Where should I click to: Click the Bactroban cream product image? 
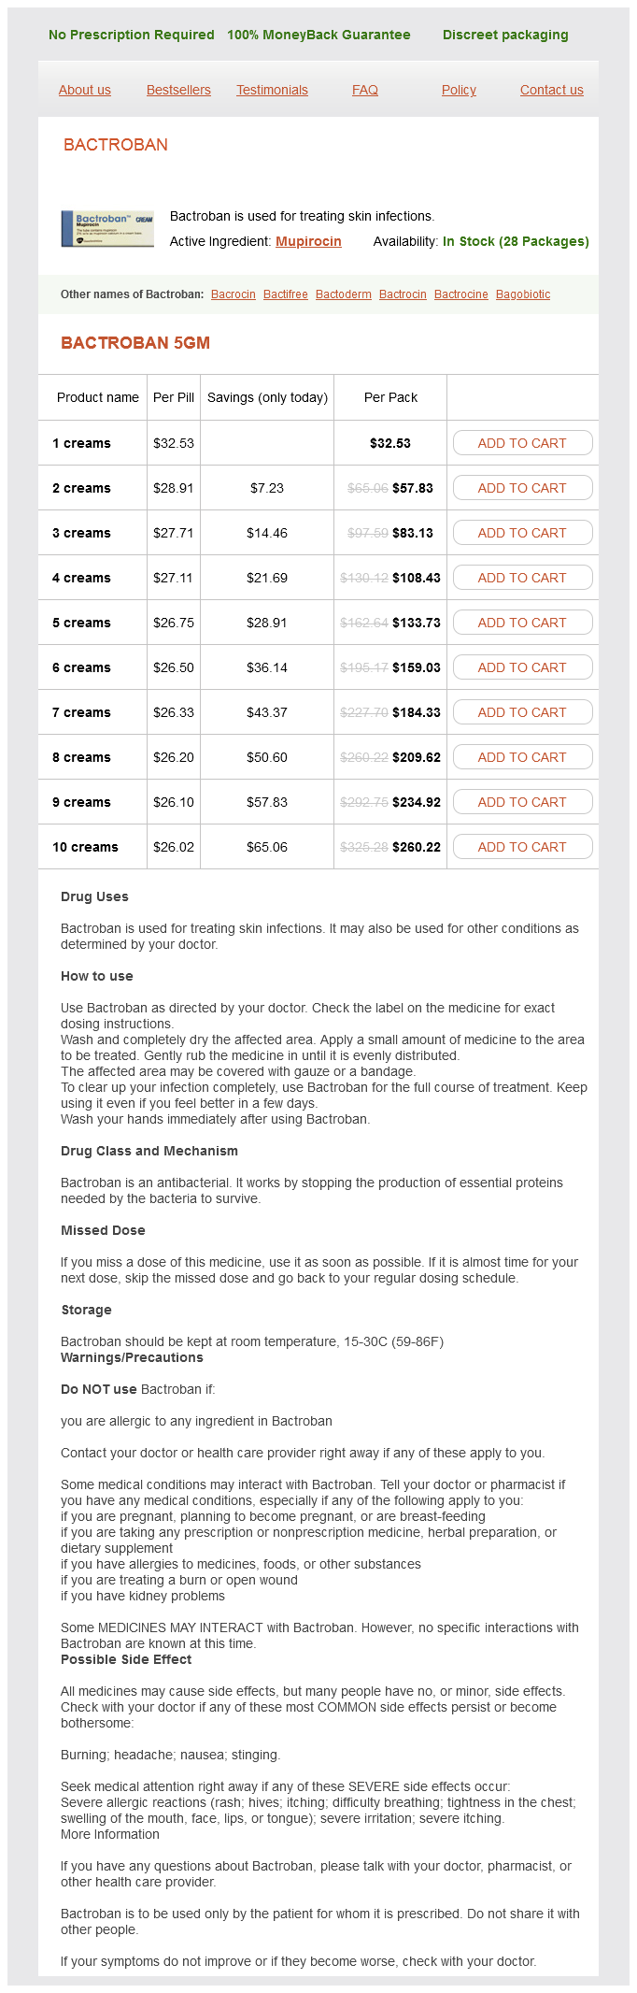click(107, 229)
